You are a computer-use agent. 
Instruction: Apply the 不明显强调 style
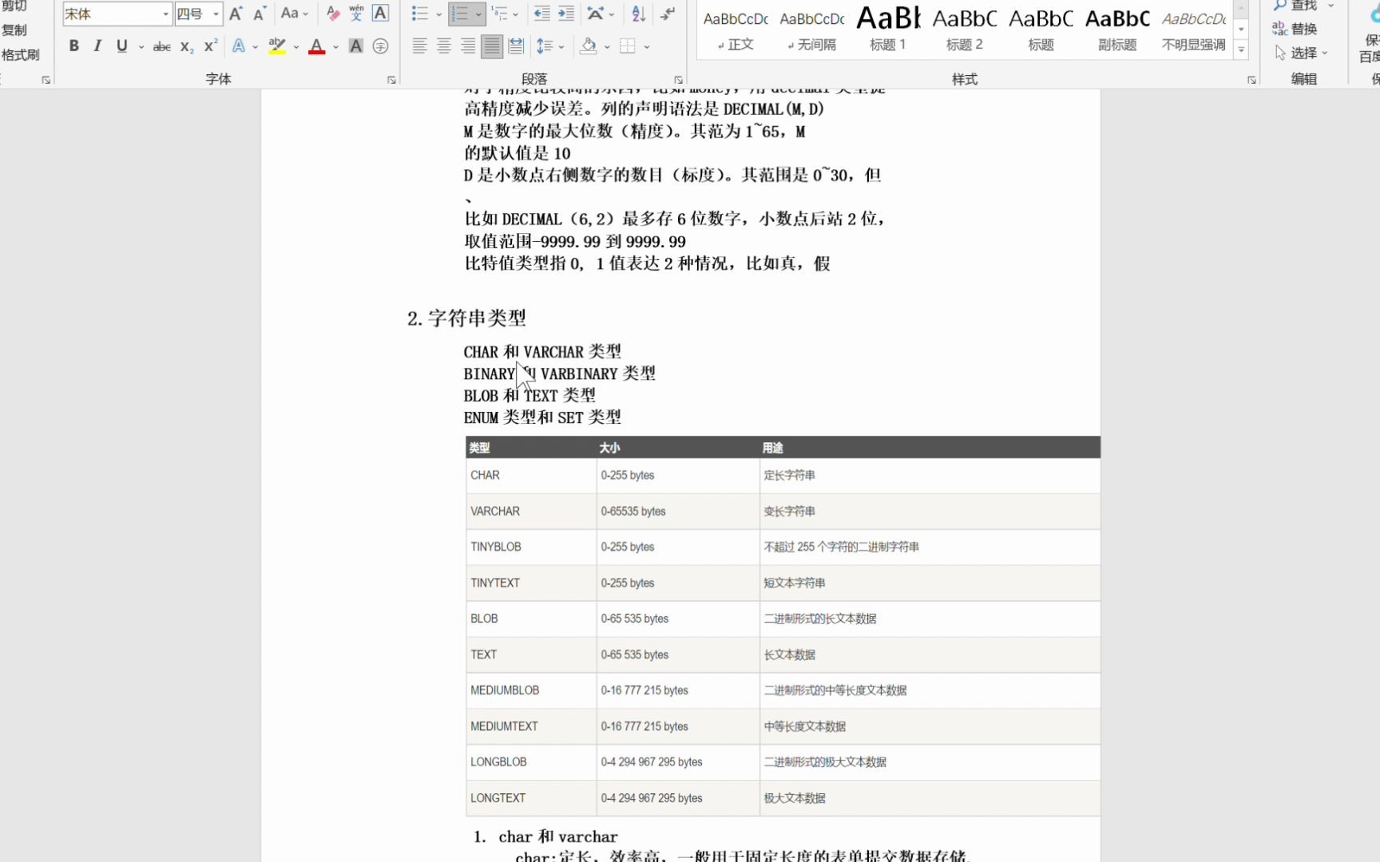pos(1194,29)
